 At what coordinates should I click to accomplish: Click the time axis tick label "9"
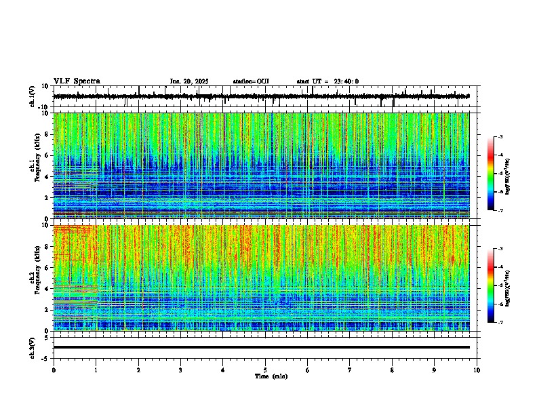tap(434, 370)
